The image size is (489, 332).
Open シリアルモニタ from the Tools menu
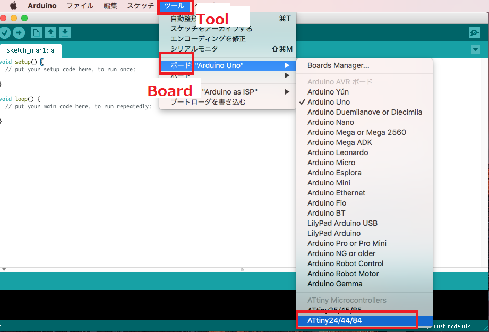pos(228,49)
